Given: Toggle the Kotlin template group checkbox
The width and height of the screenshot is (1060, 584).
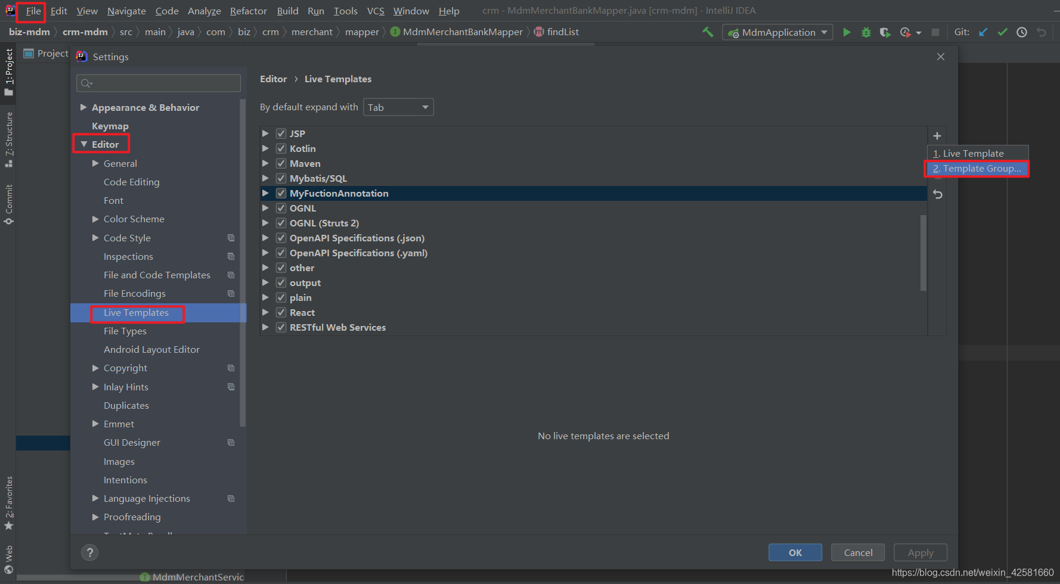Looking at the screenshot, I should [281, 148].
